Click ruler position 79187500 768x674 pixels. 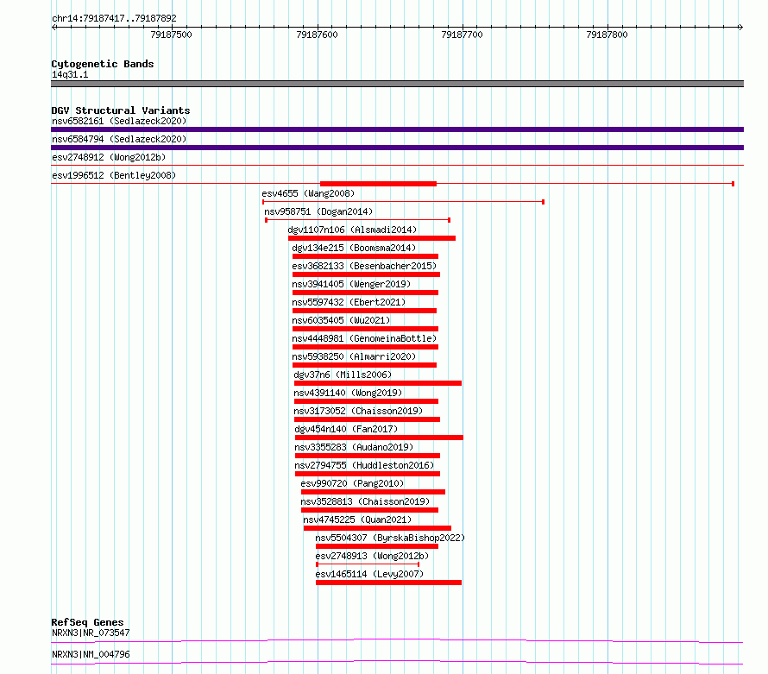tap(172, 35)
